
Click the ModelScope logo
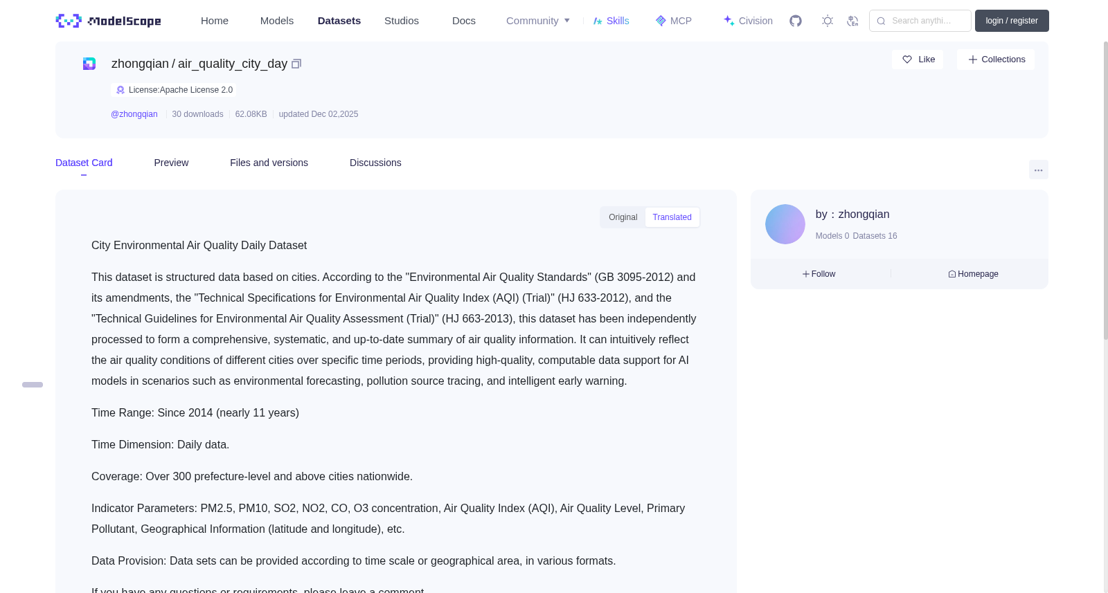pos(109,21)
